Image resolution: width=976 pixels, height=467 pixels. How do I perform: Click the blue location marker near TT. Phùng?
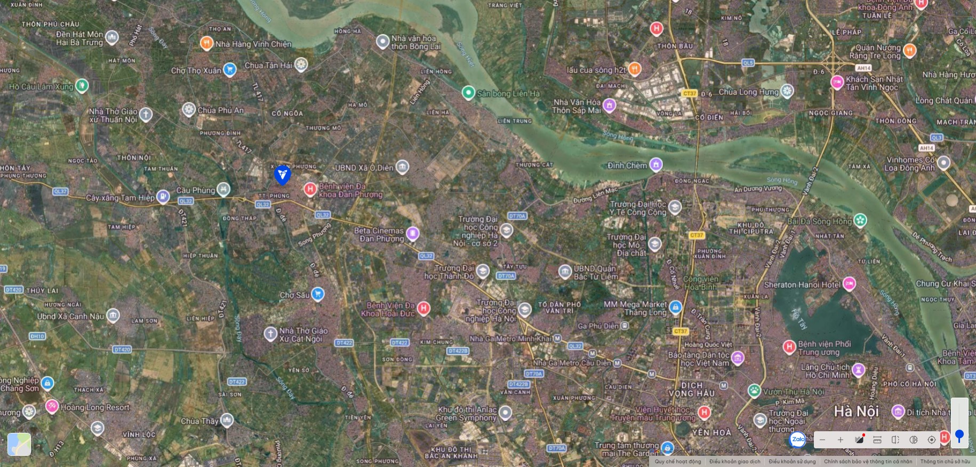pos(282,175)
